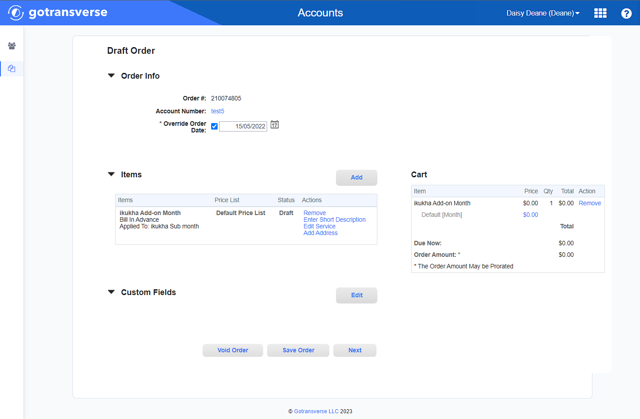Click the Draft status cell
The width and height of the screenshot is (640, 419).
click(x=286, y=213)
